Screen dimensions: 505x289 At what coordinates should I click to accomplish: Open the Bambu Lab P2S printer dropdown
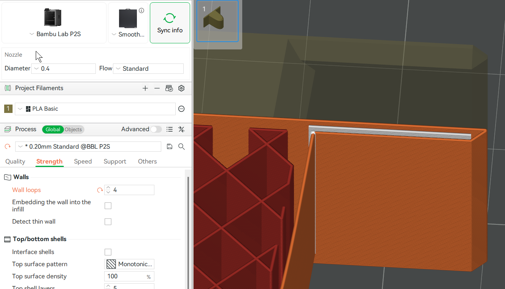[x=55, y=34]
